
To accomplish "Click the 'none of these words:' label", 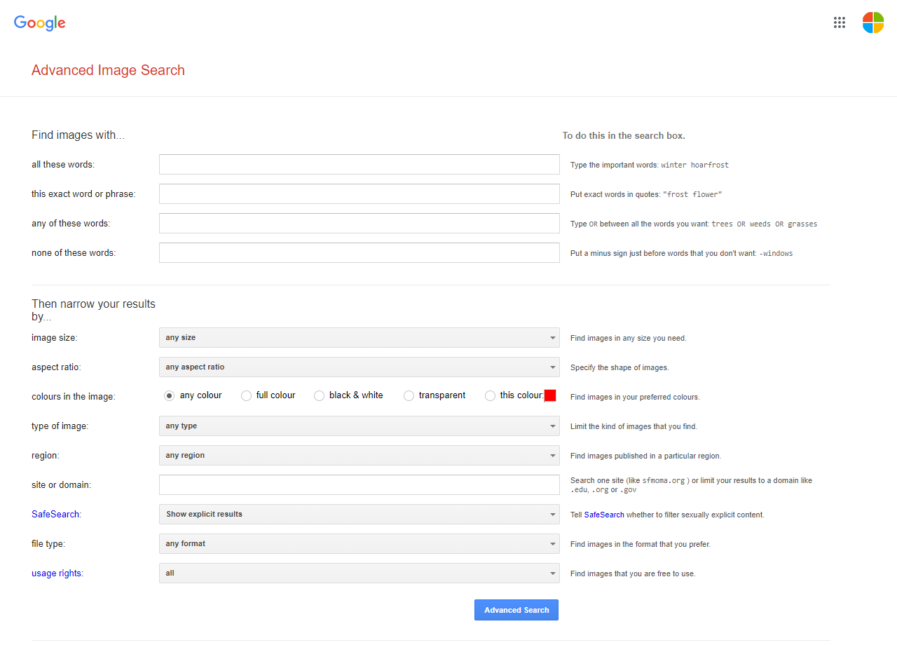I will click(x=74, y=252).
